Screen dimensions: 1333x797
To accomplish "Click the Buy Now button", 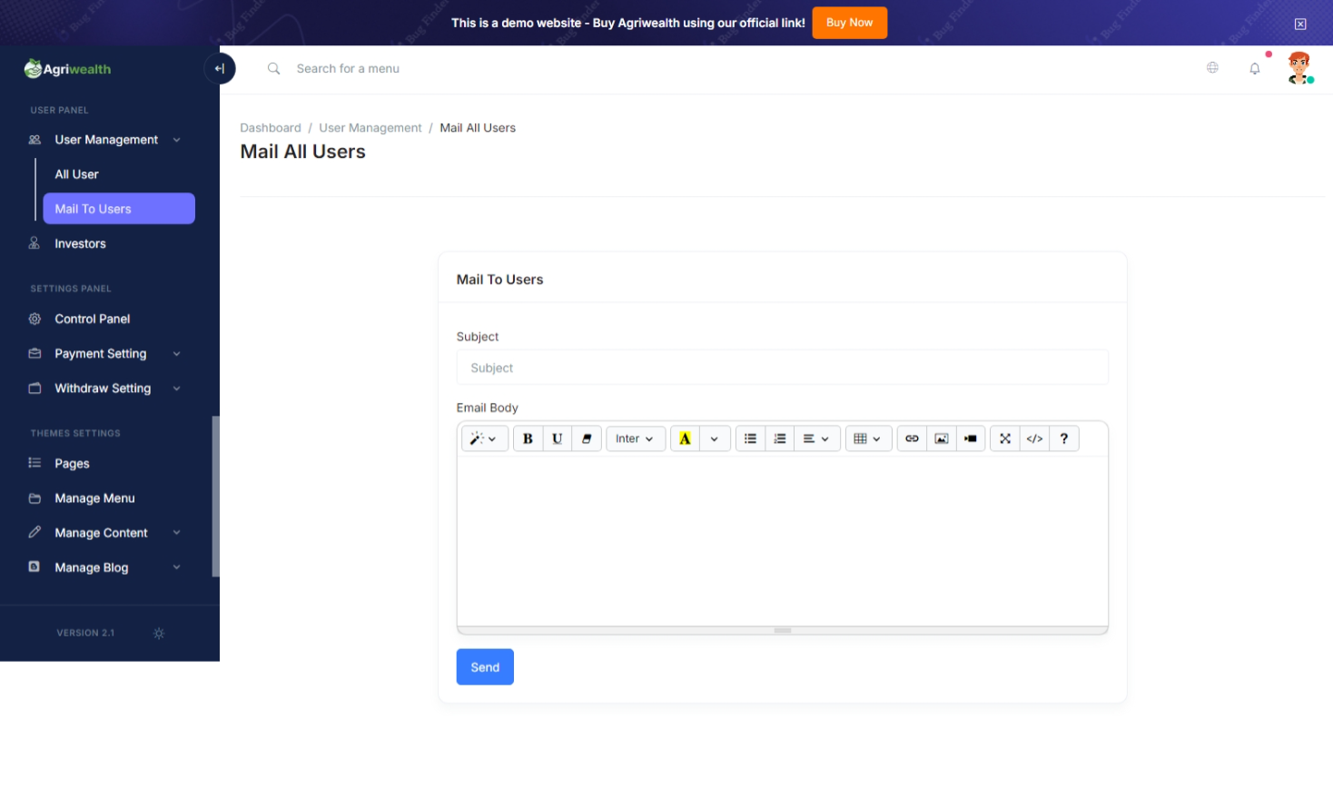I will (849, 23).
